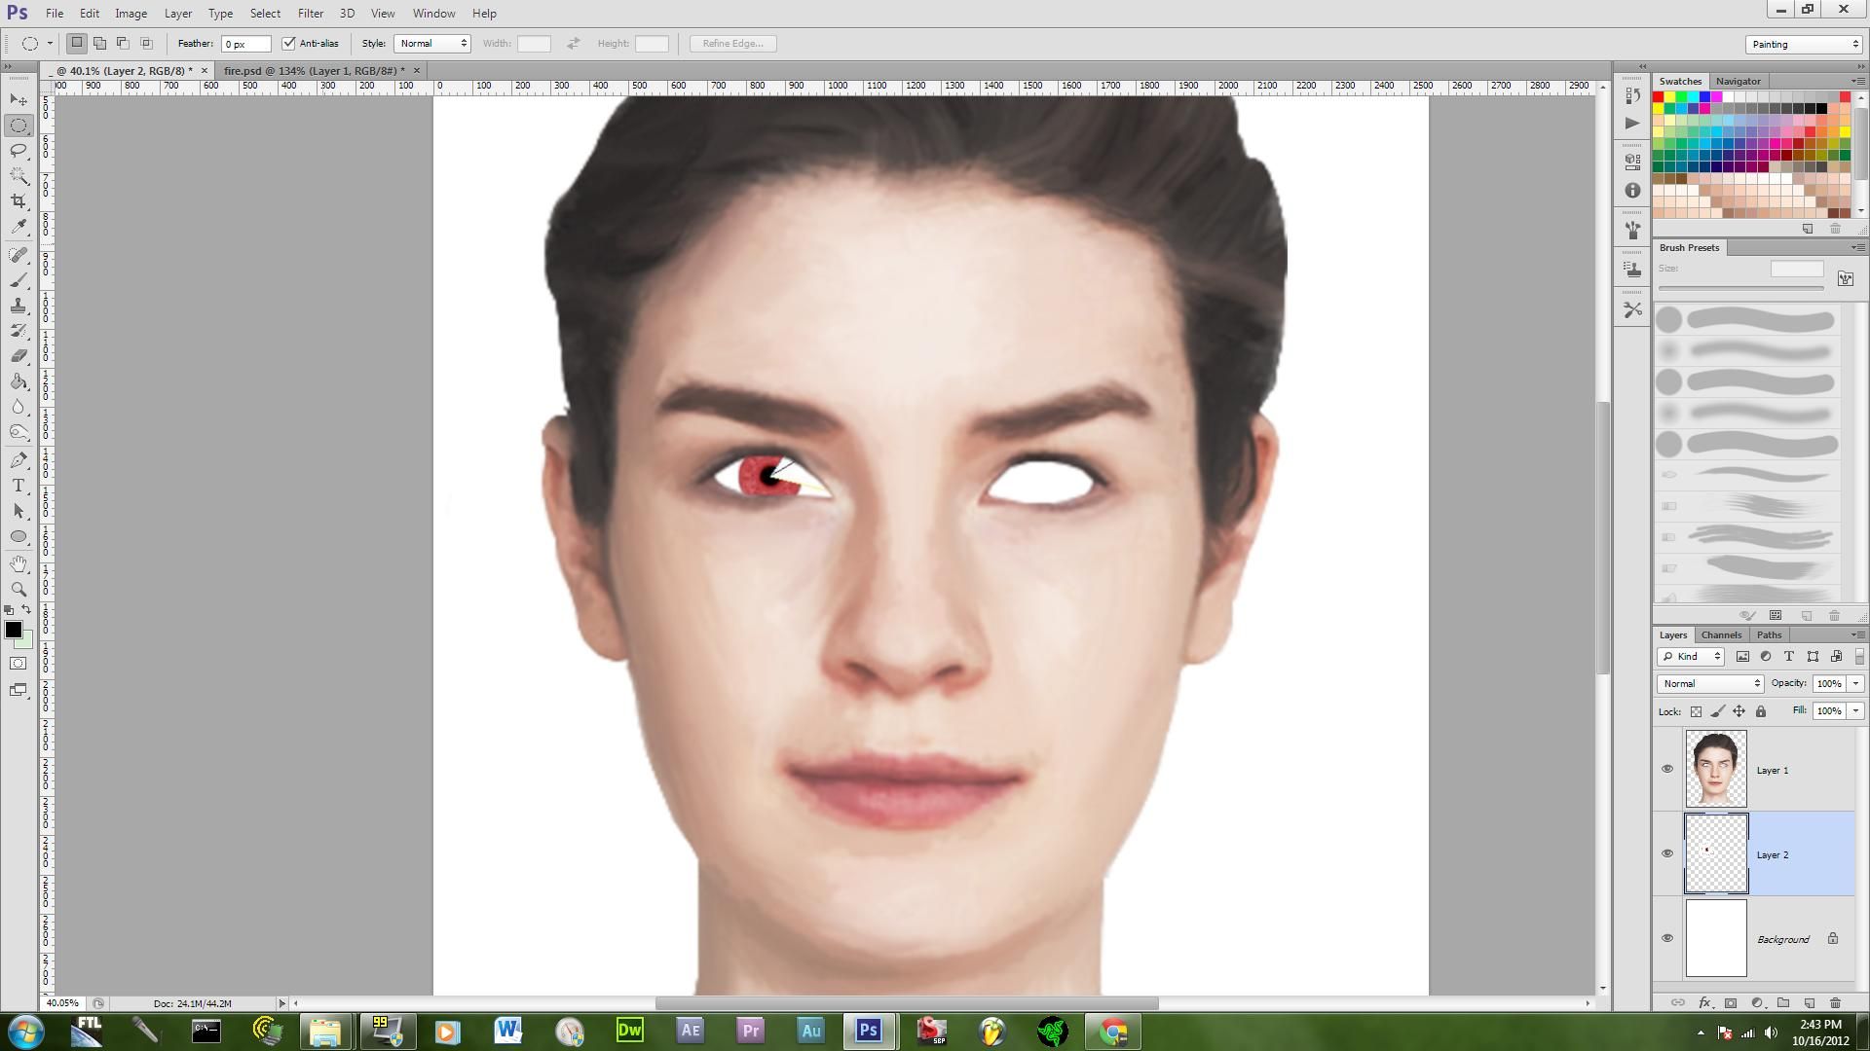Viewport: 1870px width, 1051px height.
Task: Open the Style dropdown set to Normal
Action: 432,44
